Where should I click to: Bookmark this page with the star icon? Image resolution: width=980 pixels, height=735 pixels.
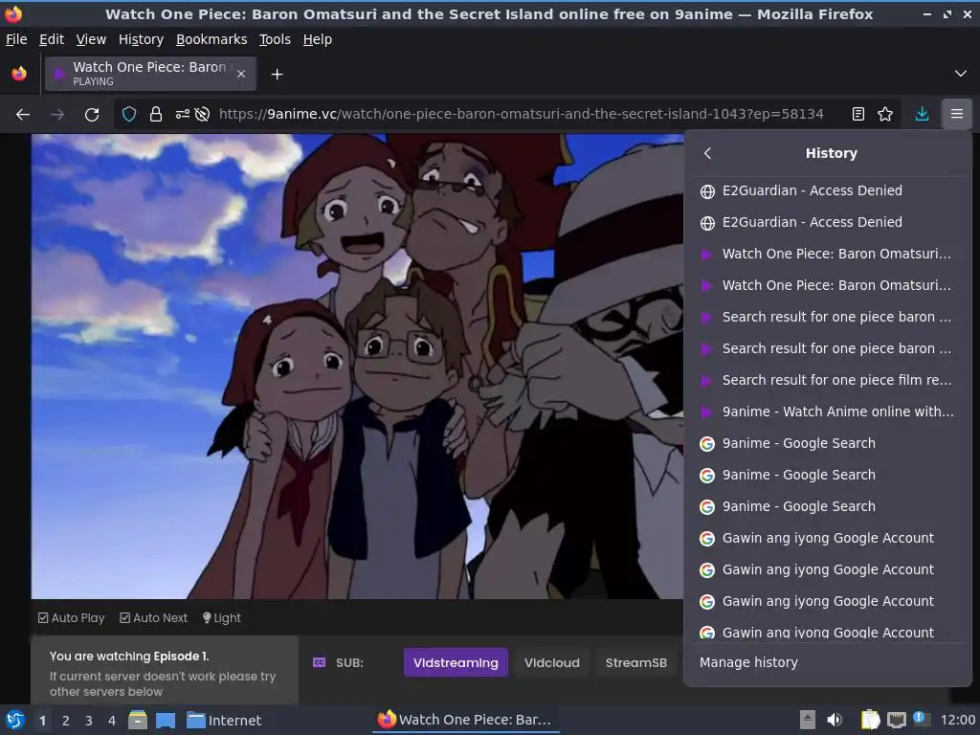point(885,115)
